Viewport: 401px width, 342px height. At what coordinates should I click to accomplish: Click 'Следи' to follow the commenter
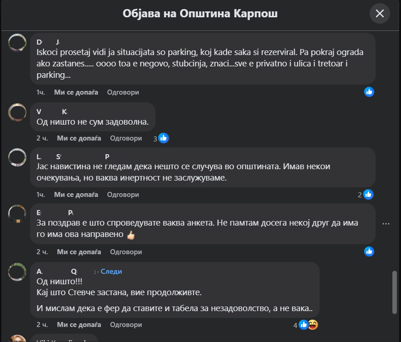pos(111,272)
